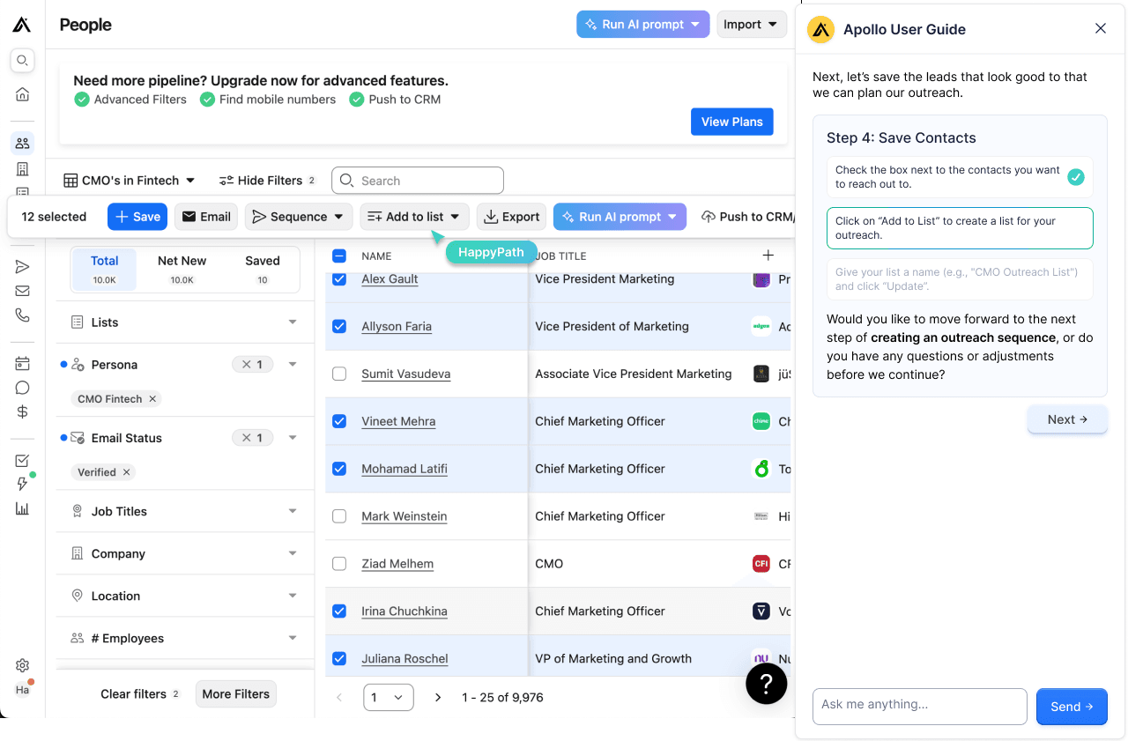Open the Sequence dropdown in selection bar
Image resolution: width=1128 pixels, height=741 pixels.
click(299, 217)
